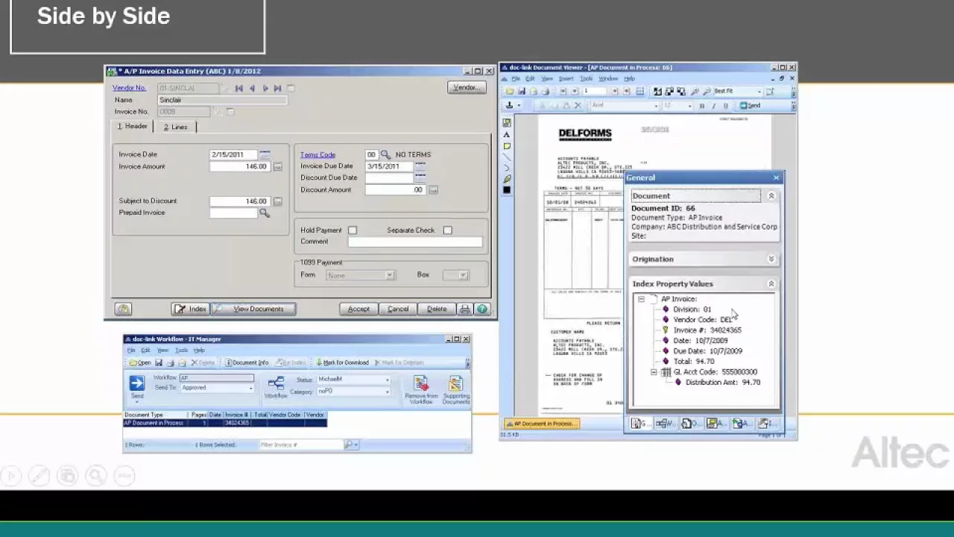Pick black color swatch in annotation toolbar
This screenshot has height=537, width=954.
pos(507,190)
